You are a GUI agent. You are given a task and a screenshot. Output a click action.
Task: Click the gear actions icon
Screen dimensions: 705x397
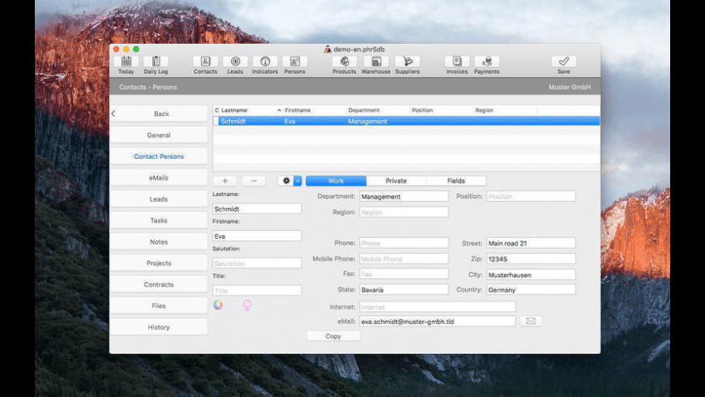[x=286, y=181]
